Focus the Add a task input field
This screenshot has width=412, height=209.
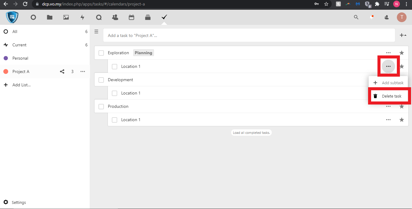click(248, 35)
